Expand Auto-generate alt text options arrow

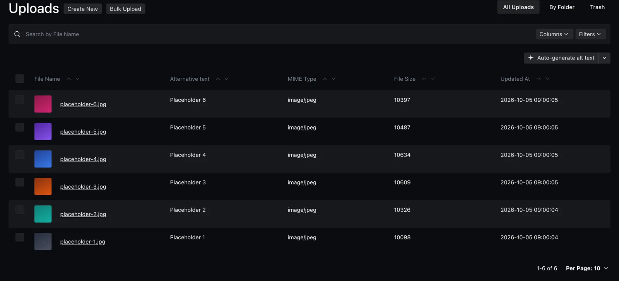tap(604, 58)
